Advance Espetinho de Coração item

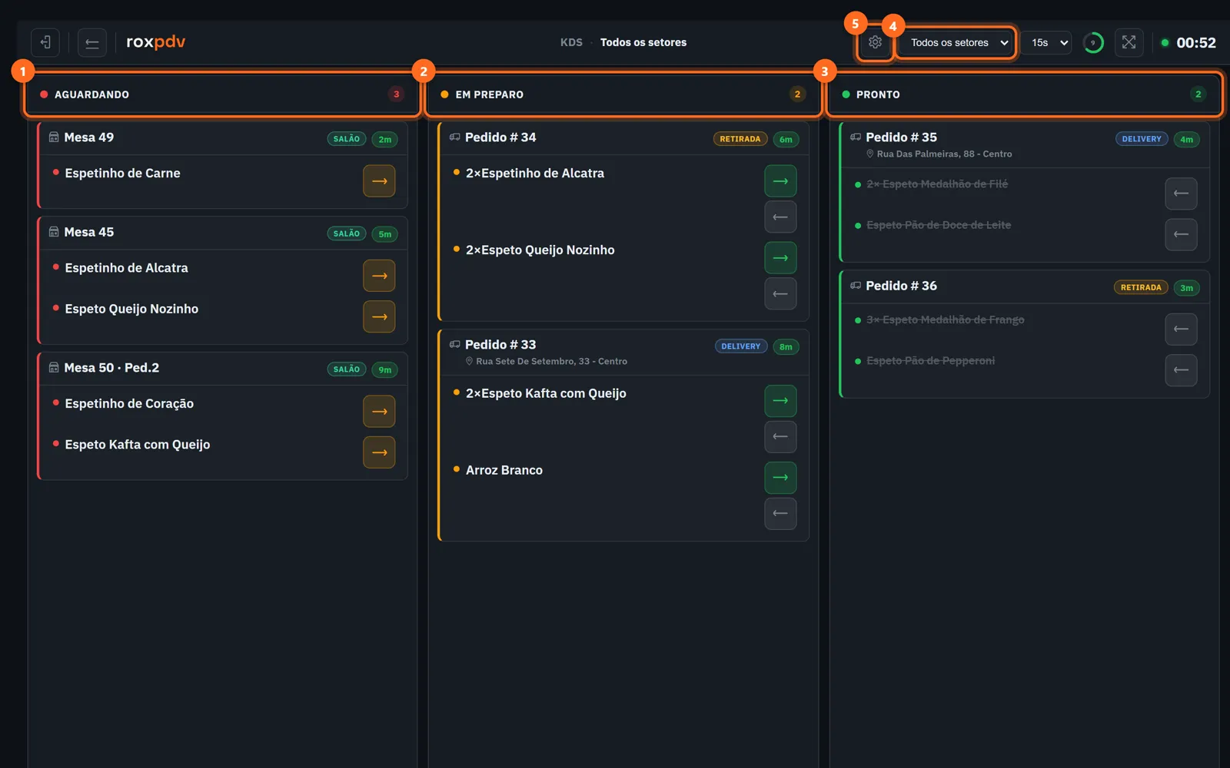pos(379,412)
